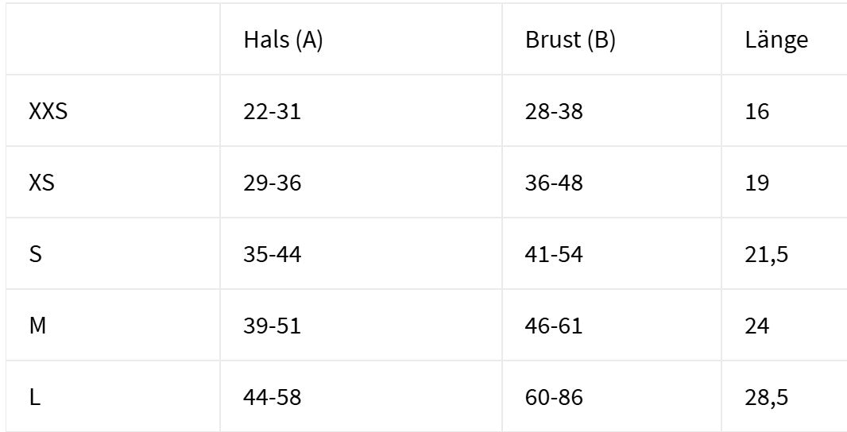Select the M chest cell 46-61

coord(554,326)
